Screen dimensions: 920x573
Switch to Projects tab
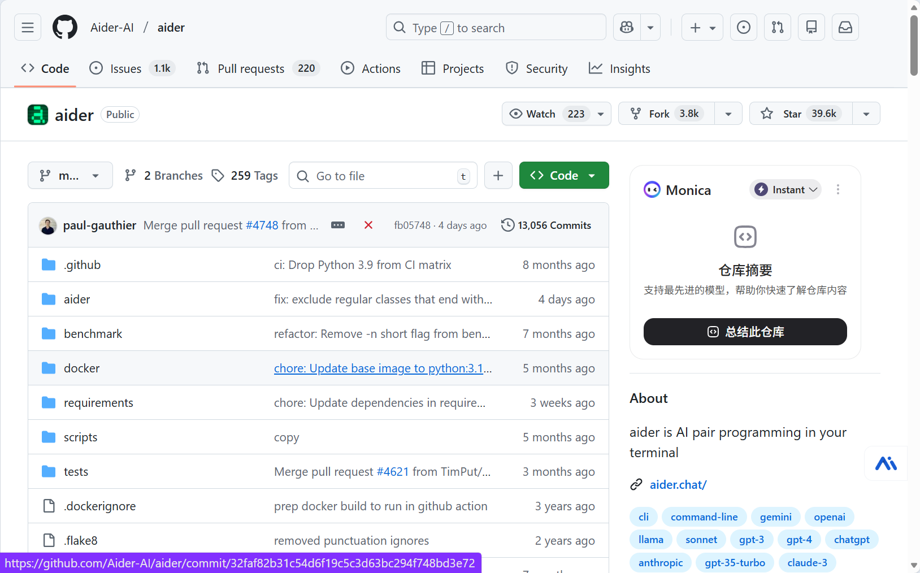(x=453, y=68)
